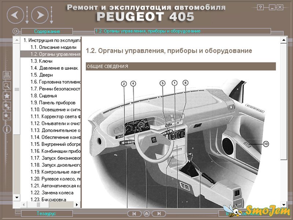Open 1.15. Внутренний обогрев entry

[56, 144]
